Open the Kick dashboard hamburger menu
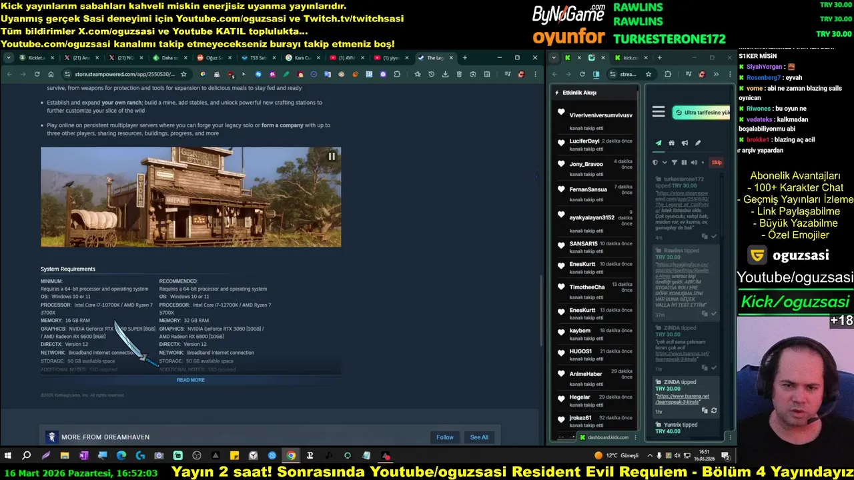This screenshot has width=854, height=480. pos(659,112)
